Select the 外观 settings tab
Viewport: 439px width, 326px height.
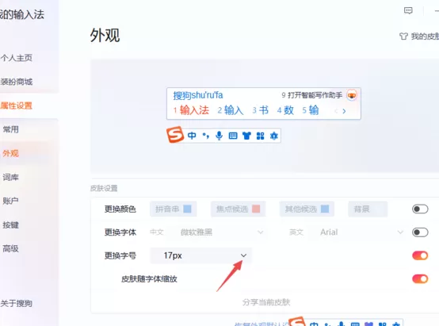pyautogui.click(x=10, y=153)
